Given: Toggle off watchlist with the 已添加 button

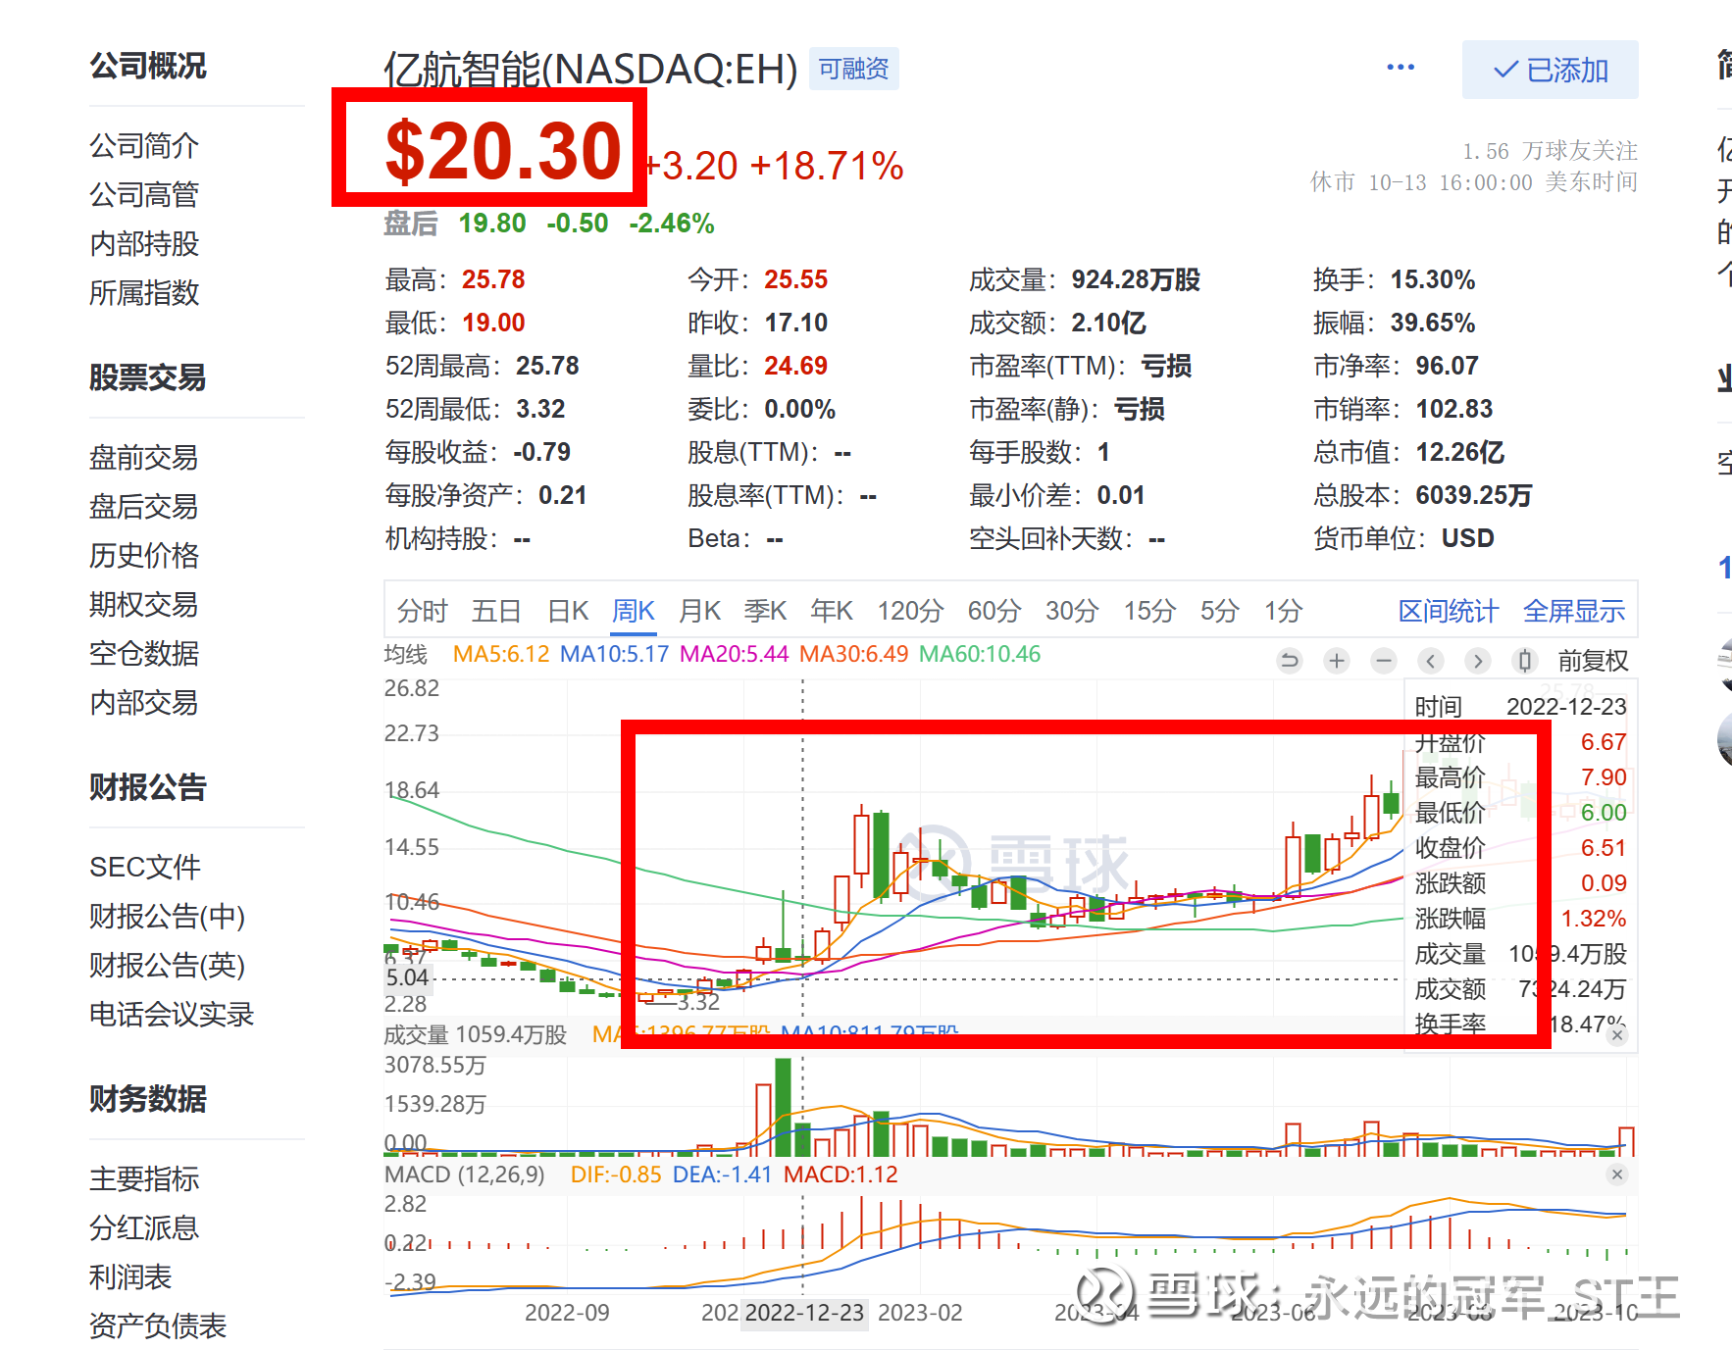Looking at the screenshot, I should [x=1550, y=69].
